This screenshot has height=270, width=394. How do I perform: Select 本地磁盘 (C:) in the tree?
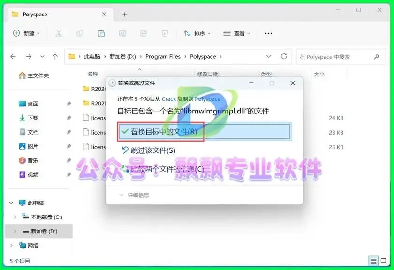click(x=42, y=217)
